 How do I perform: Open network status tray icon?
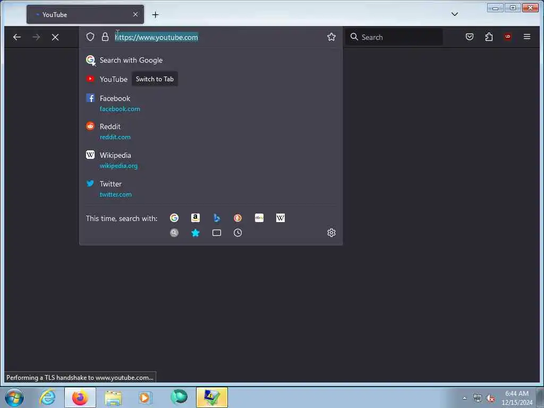coord(478,398)
